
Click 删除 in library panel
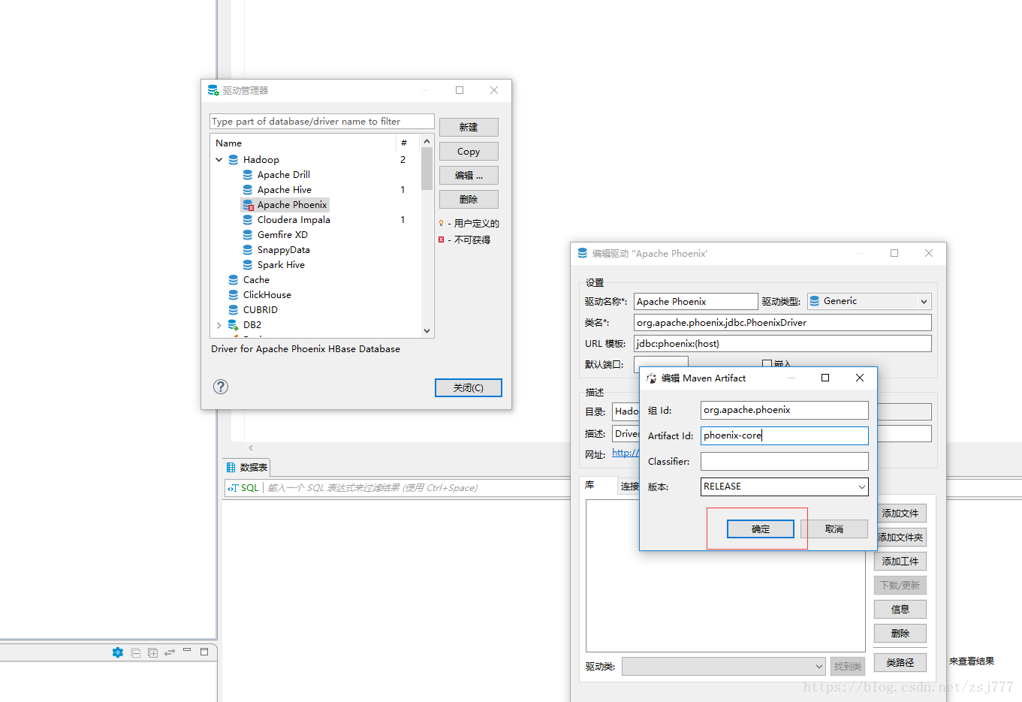tap(900, 634)
